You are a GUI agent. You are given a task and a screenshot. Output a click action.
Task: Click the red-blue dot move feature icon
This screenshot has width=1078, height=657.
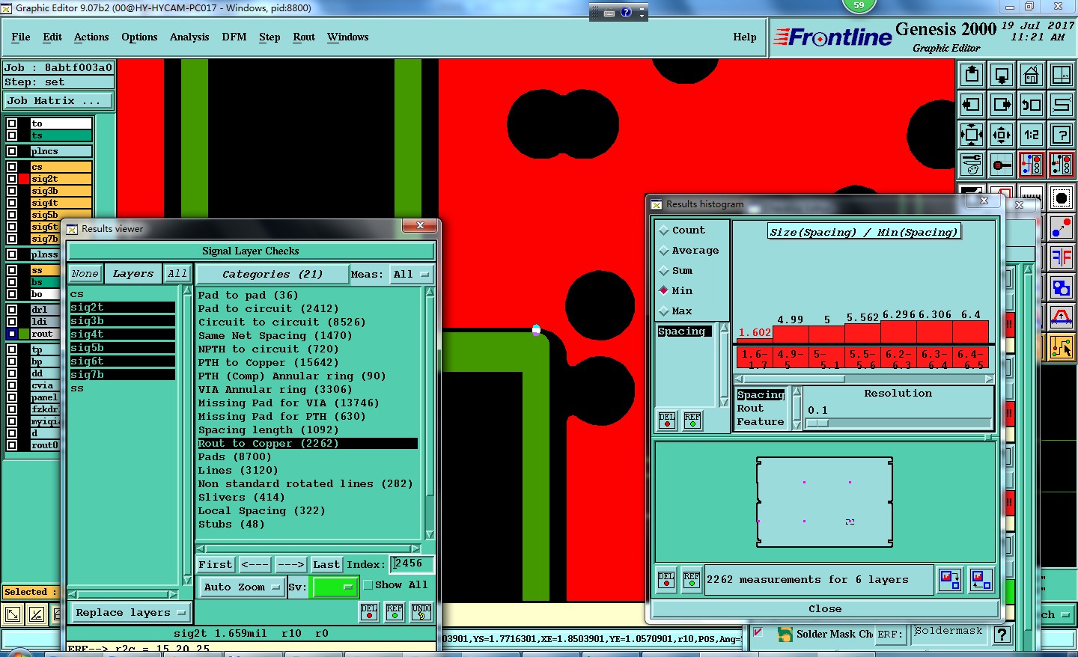[x=1062, y=227]
